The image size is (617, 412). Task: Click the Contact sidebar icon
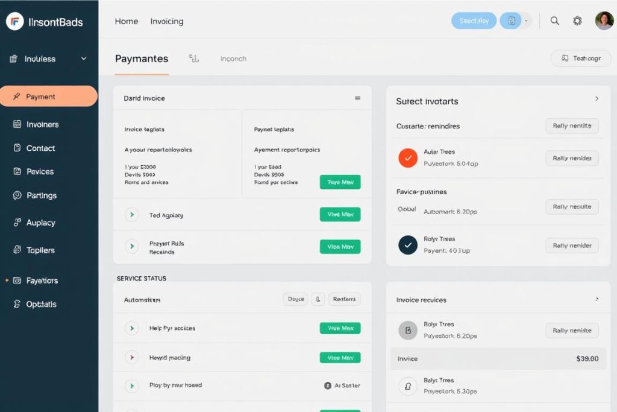(x=17, y=148)
